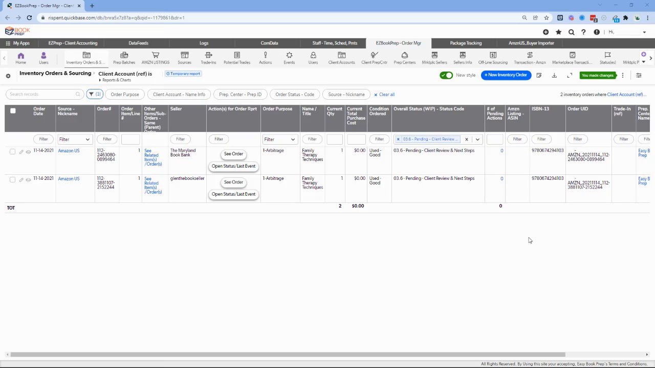Viewport: 655px width, 368px height.
Task: Open the Sellers Info table
Action: 463,58
